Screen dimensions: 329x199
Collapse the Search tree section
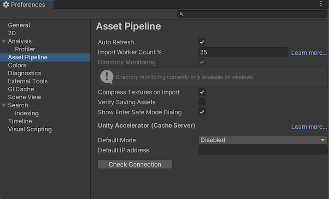[4, 105]
